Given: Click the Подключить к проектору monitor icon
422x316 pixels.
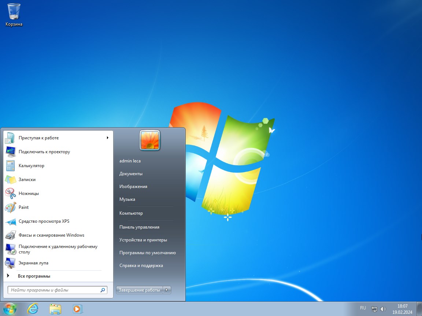Looking at the screenshot, I should pyautogui.click(x=10, y=152).
